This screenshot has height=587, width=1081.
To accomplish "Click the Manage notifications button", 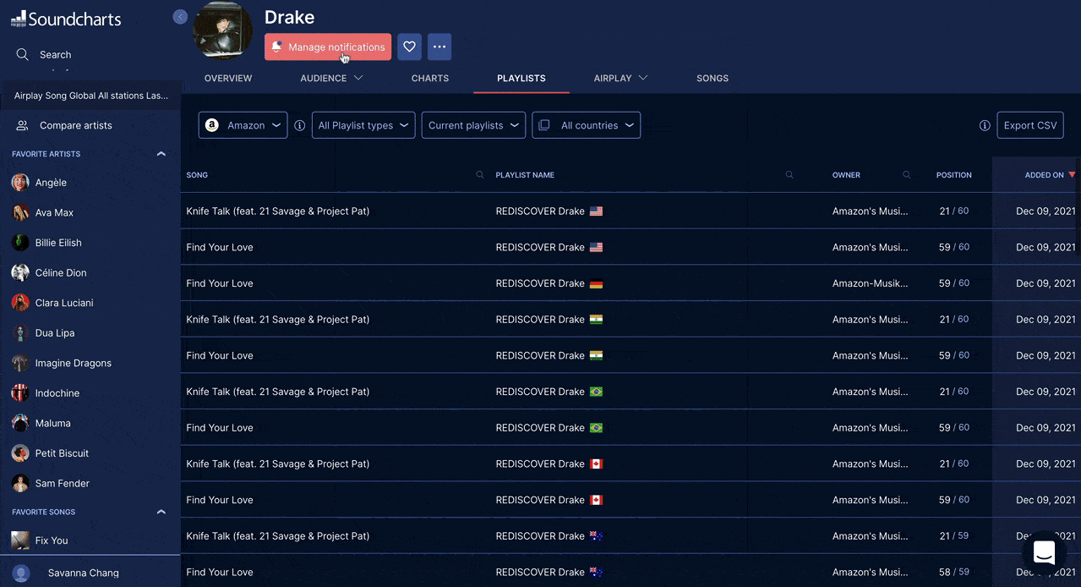I will point(328,47).
